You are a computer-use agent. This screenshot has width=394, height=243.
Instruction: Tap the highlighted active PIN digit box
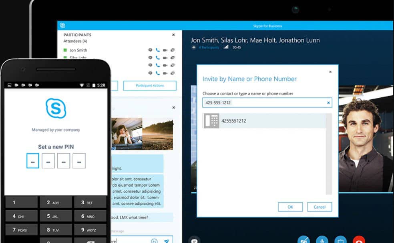[x=33, y=161]
